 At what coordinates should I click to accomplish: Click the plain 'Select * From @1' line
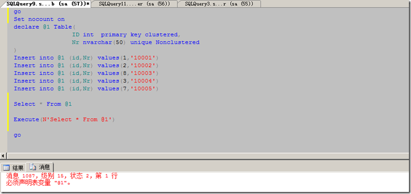(43, 104)
